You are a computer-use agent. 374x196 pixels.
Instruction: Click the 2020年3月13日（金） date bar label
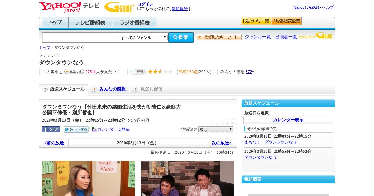[137, 143]
